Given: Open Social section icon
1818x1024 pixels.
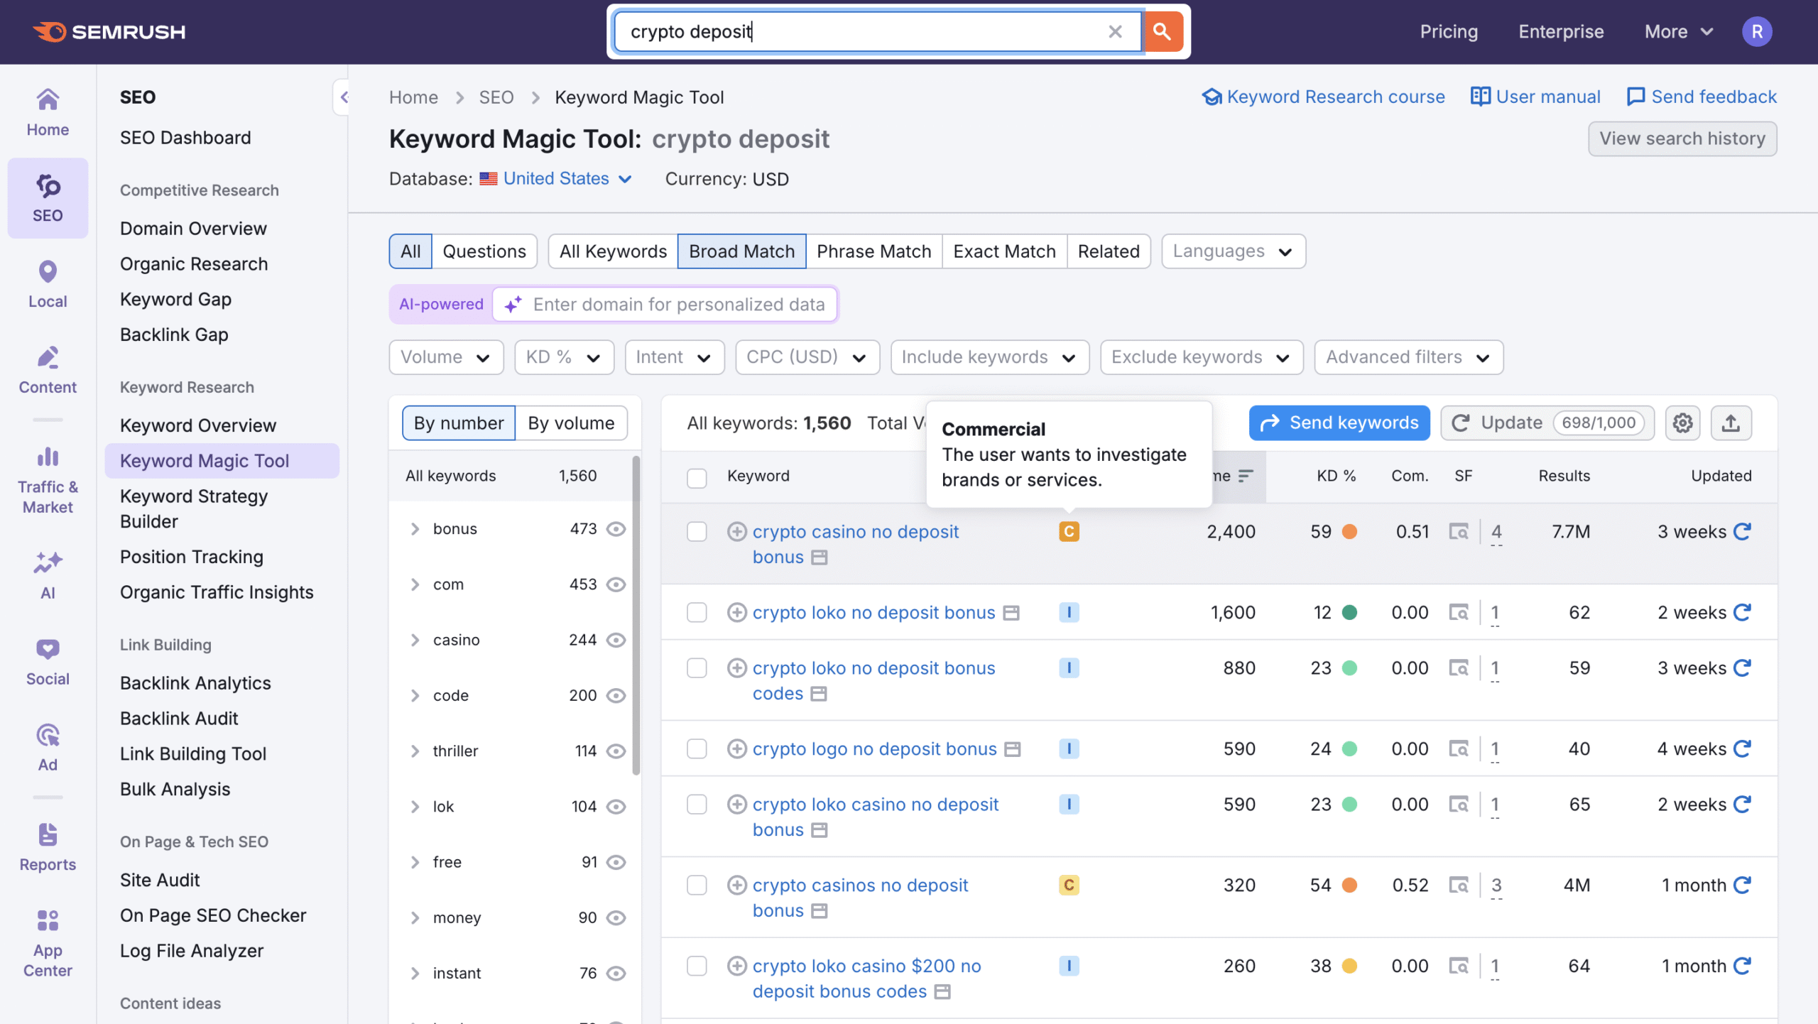Looking at the screenshot, I should click(x=48, y=662).
